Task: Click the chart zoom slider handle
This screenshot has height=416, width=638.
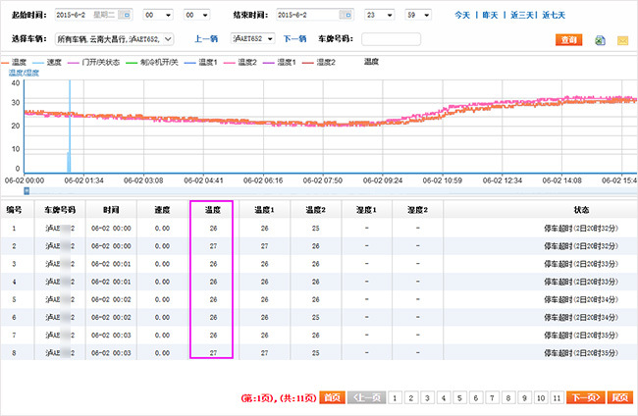Action: 27,190
